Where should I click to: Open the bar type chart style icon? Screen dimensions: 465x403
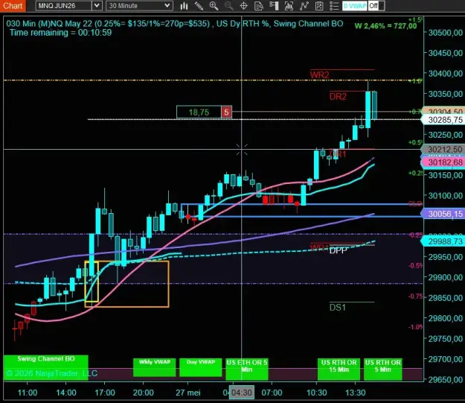(x=185, y=6)
